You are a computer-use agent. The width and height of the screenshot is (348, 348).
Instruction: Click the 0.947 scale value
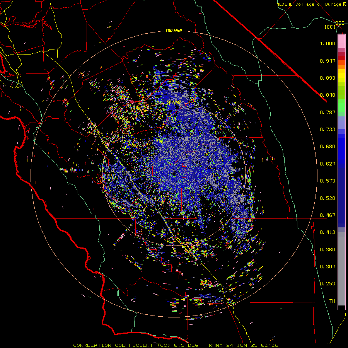click(328, 61)
